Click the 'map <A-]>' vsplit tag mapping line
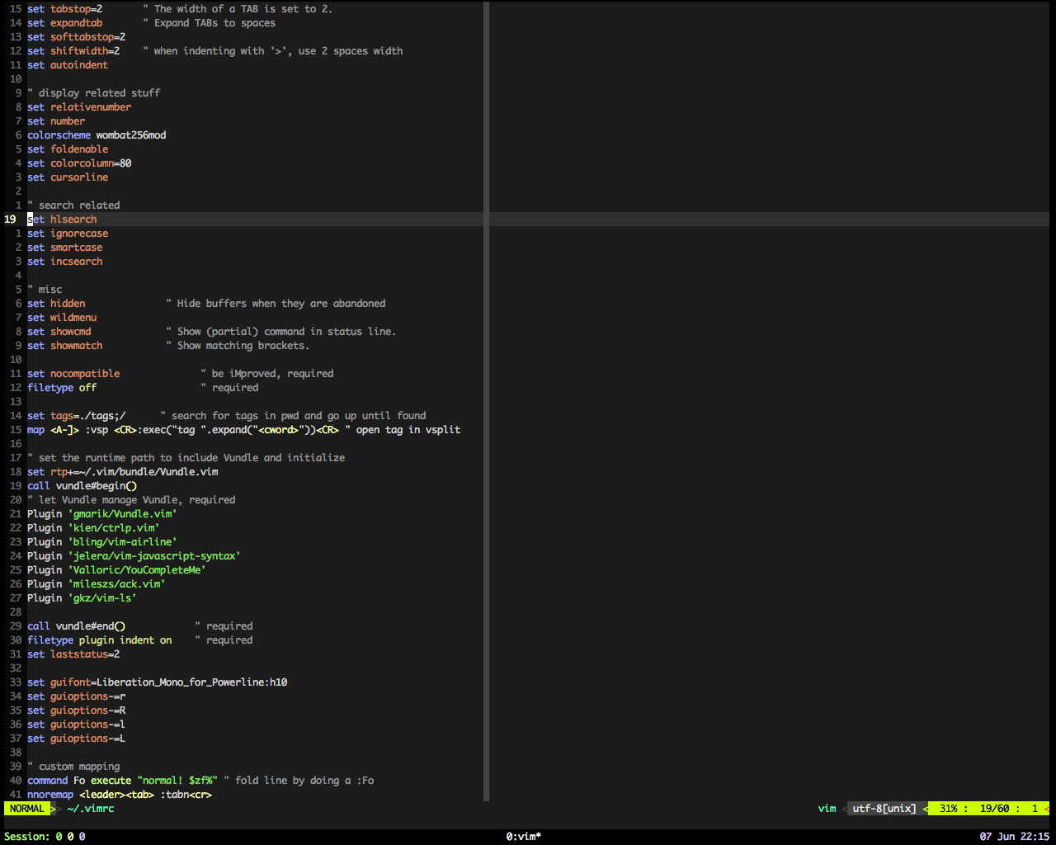 (x=244, y=430)
